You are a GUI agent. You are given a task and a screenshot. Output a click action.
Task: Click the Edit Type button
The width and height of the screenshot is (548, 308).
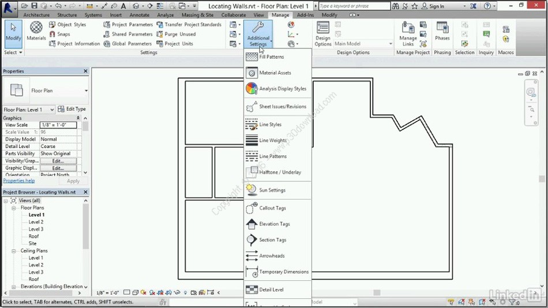tap(72, 109)
